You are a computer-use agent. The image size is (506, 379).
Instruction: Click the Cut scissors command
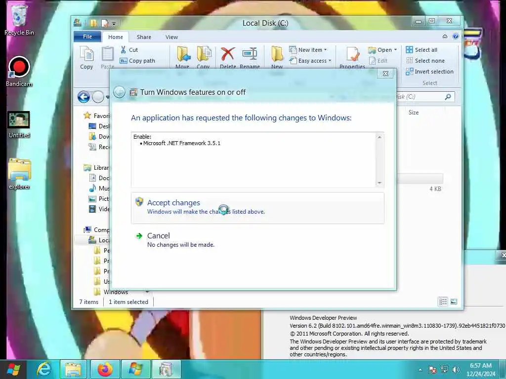[129, 50]
